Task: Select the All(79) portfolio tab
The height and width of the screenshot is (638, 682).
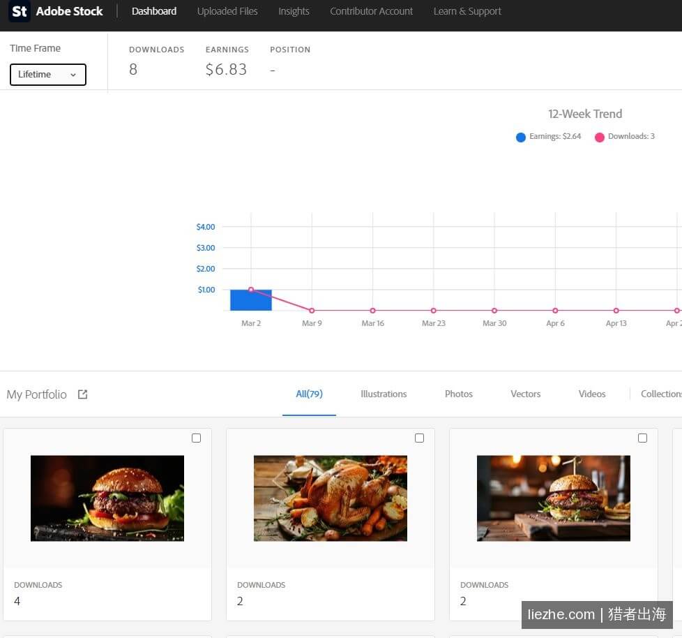Action: tap(309, 394)
